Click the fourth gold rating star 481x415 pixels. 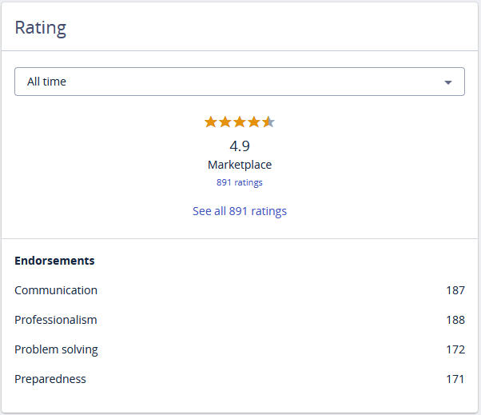pyautogui.click(x=254, y=122)
